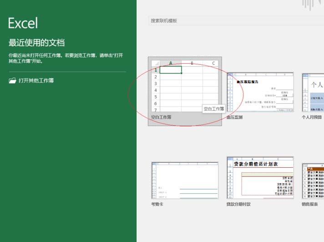Click the 销售报表 caption text

(309, 204)
